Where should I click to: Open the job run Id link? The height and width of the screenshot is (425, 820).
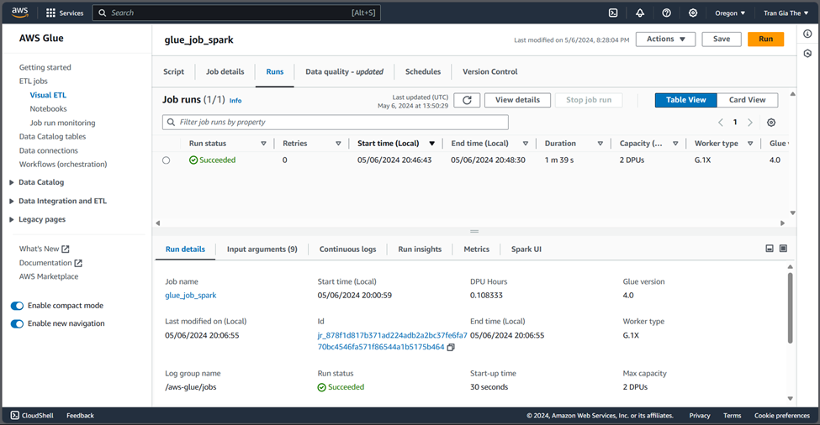point(392,341)
